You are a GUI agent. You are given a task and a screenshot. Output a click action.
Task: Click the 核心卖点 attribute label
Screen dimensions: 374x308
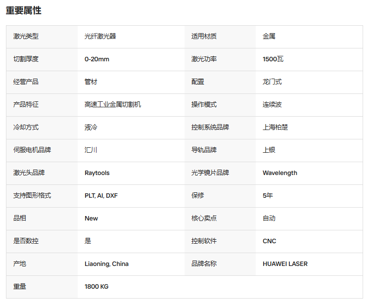point(204,218)
